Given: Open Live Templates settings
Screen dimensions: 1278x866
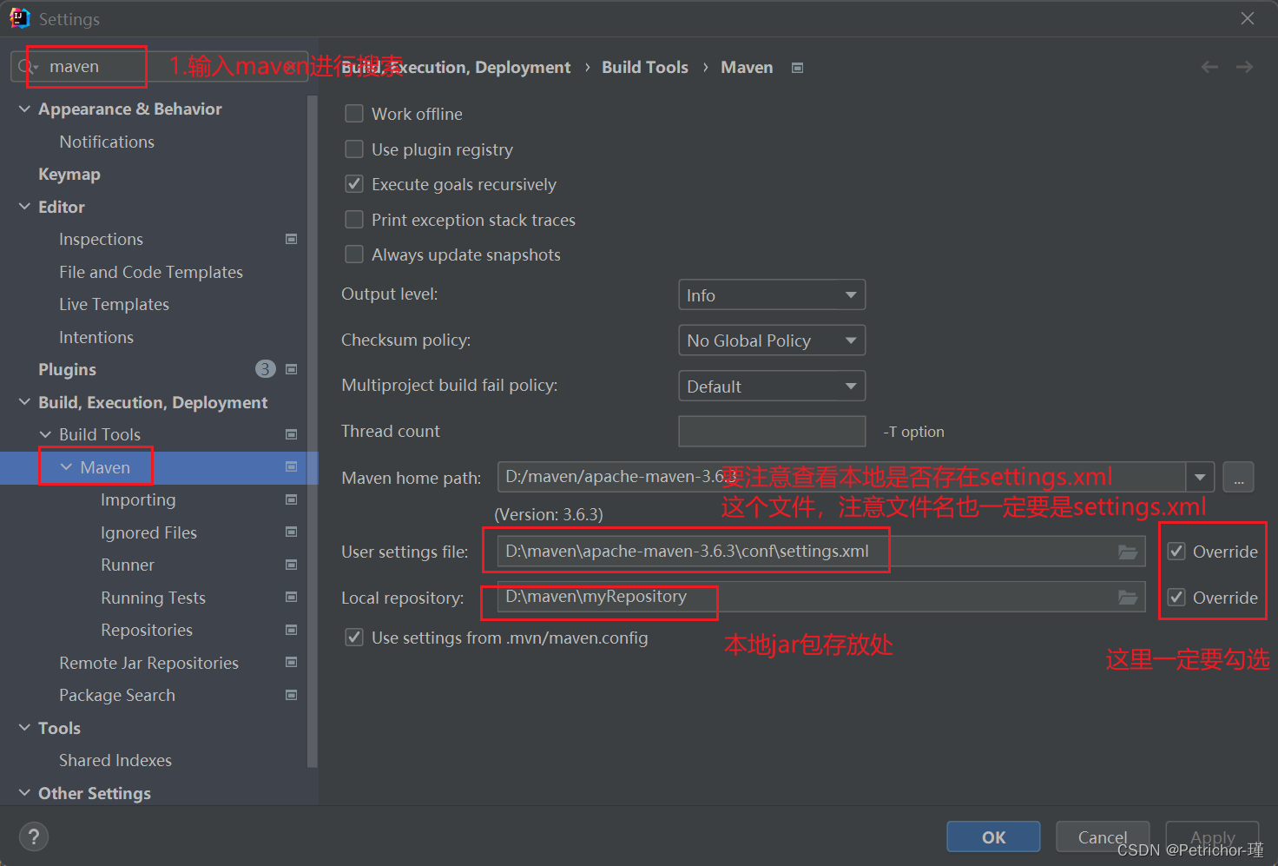Looking at the screenshot, I should point(114,305).
